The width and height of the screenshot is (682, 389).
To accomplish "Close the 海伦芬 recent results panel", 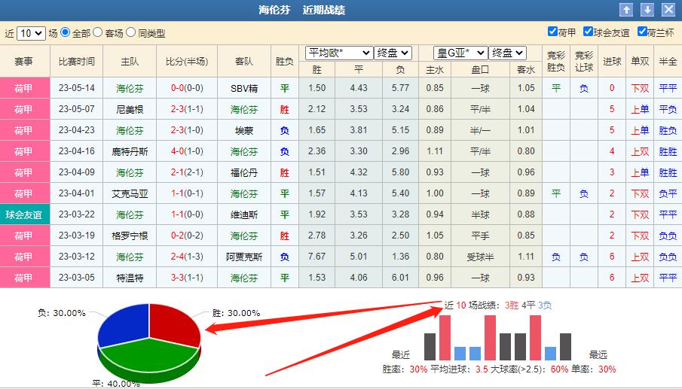I will click(x=668, y=10).
